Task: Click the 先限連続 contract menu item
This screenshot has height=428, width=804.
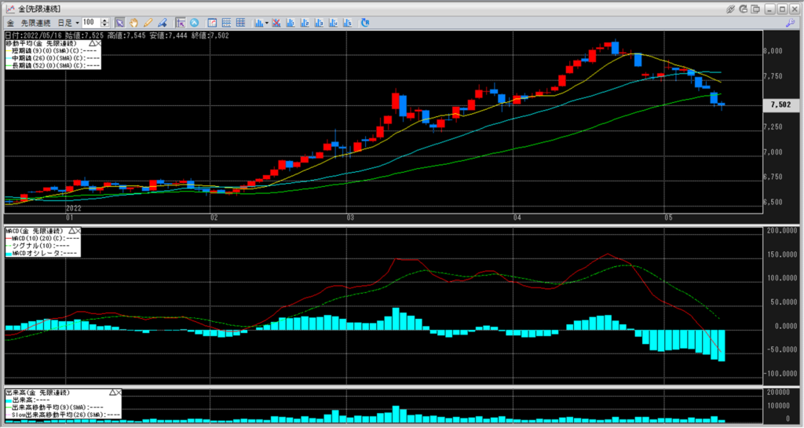Action: point(36,22)
